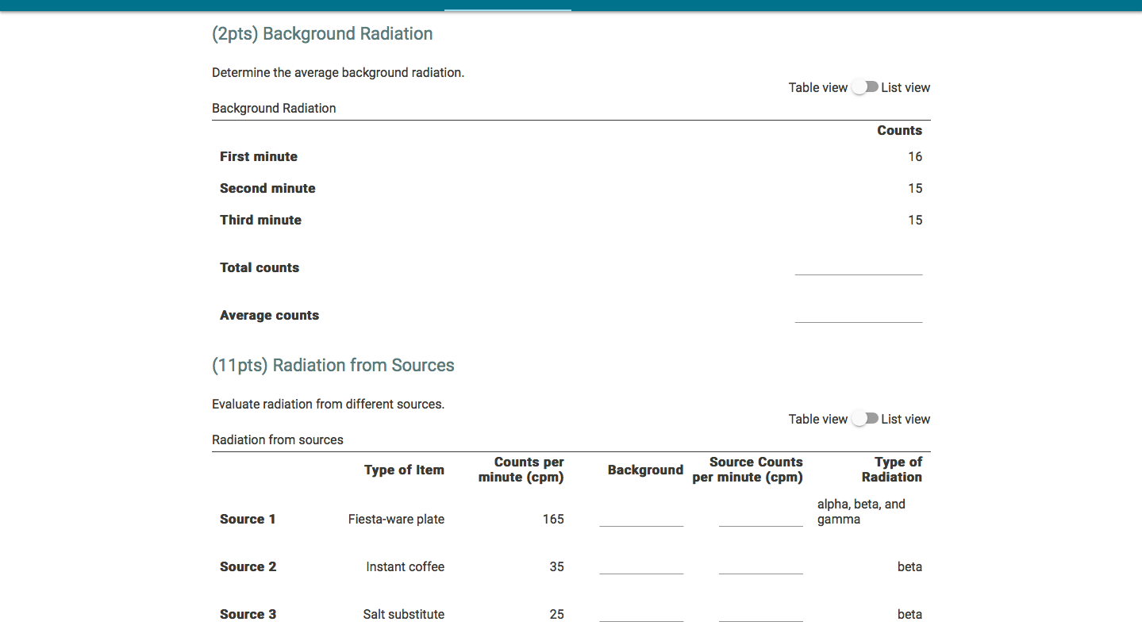
Task: Click the "Third minute" row label
Action: [x=260, y=220]
